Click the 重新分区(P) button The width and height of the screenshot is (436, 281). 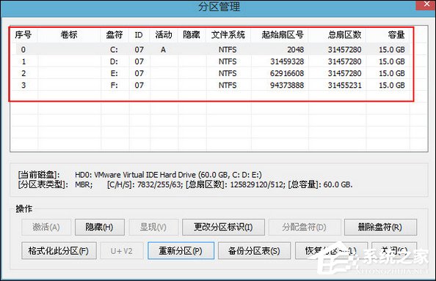click(181, 251)
